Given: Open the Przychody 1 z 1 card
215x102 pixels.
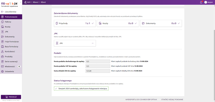Looking at the screenshot, I should [75, 23].
